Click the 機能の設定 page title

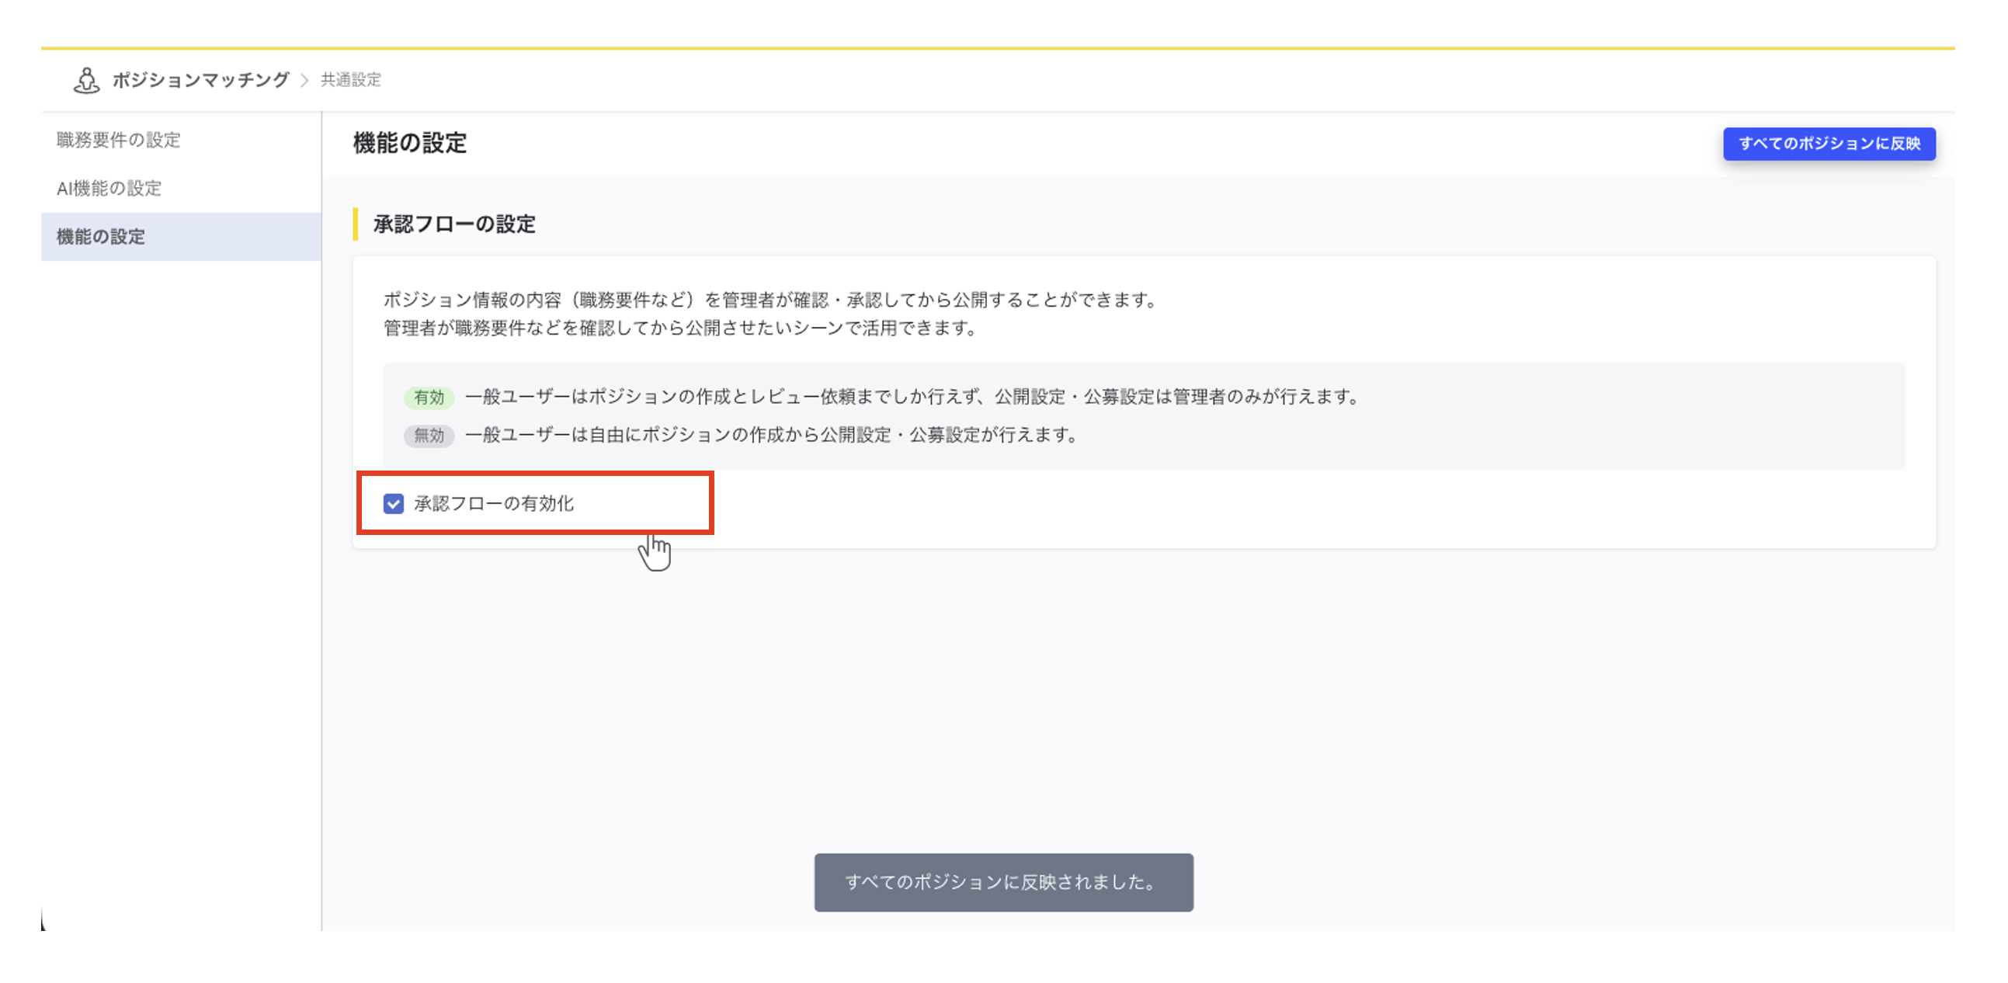click(x=410, y=143)
